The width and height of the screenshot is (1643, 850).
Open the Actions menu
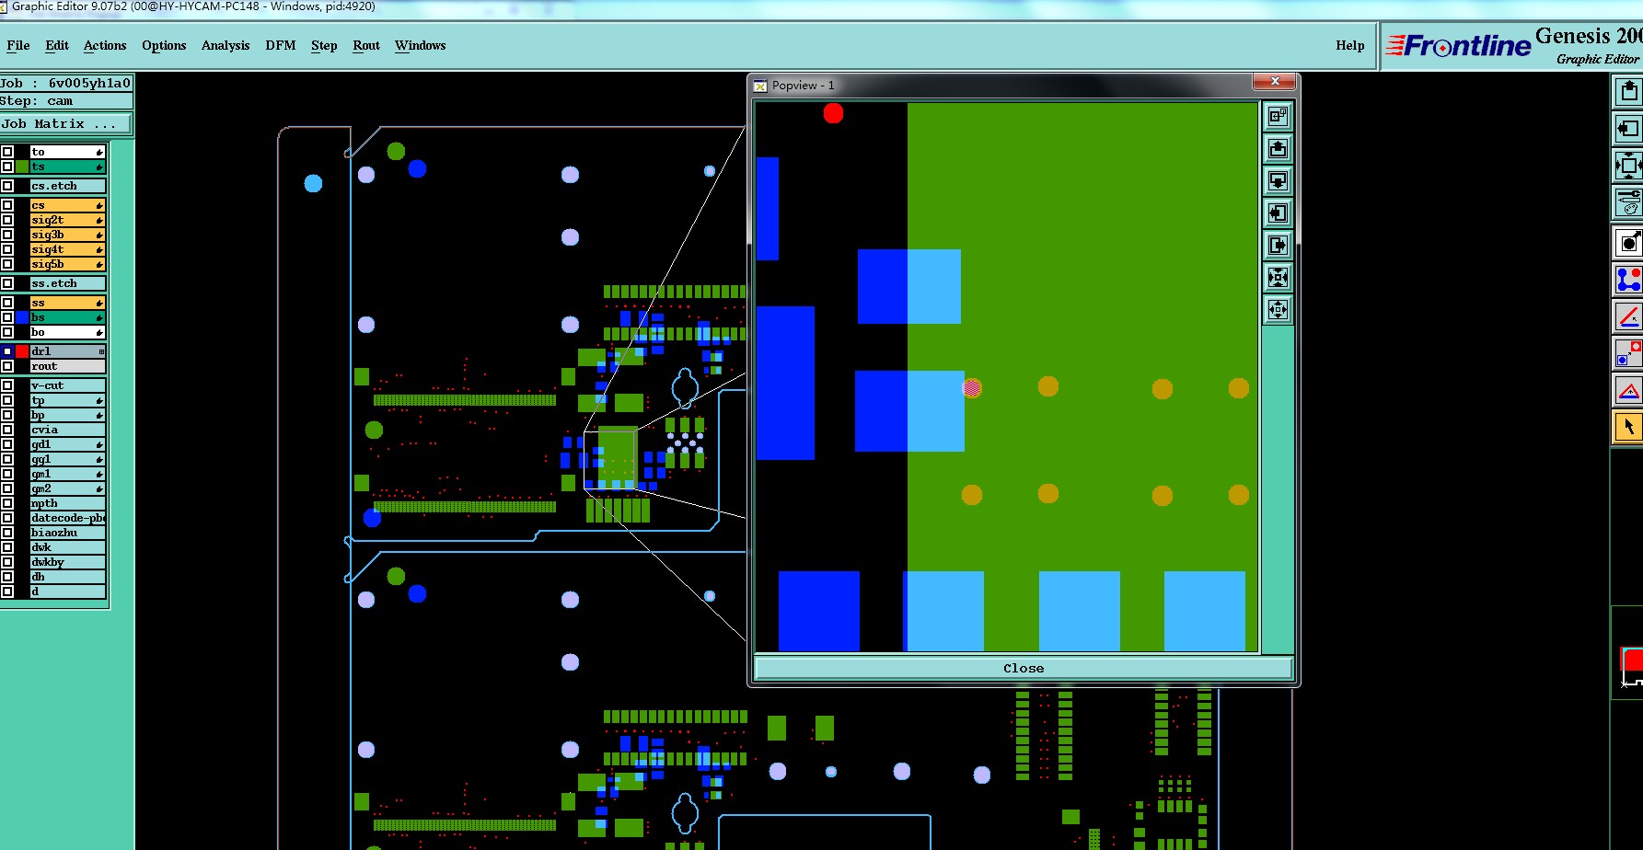click(105, 45)
